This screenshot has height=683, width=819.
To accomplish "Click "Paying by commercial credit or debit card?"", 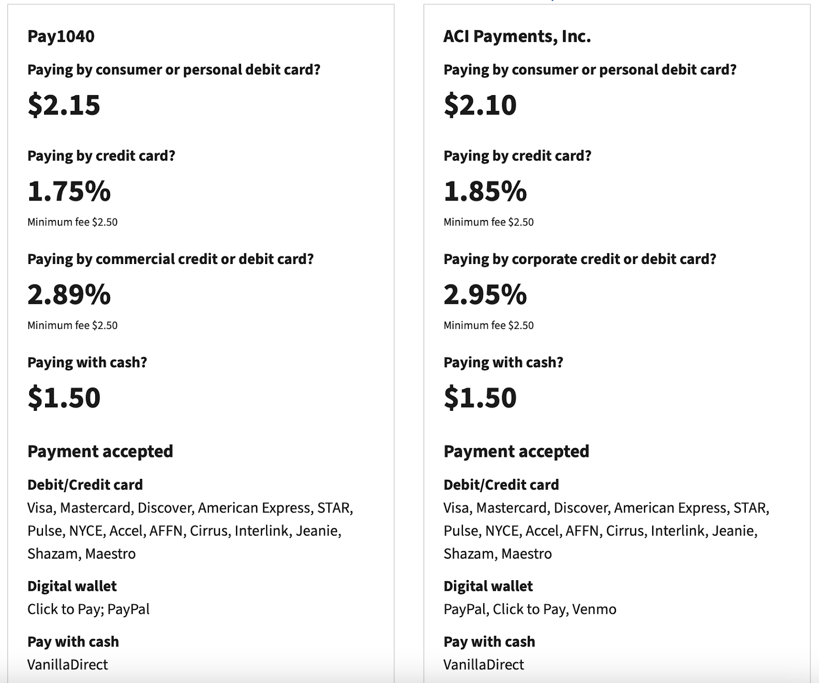I will [x=170, y=259].
